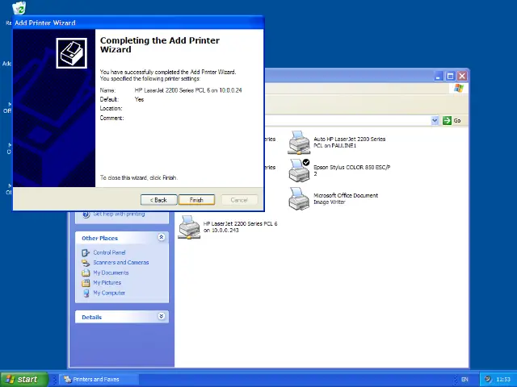Image resolution: width=517 pixels, height=387 pixels.
Task: Click Microsoft Office Document Image Writer label
Action: pos(346,198)
